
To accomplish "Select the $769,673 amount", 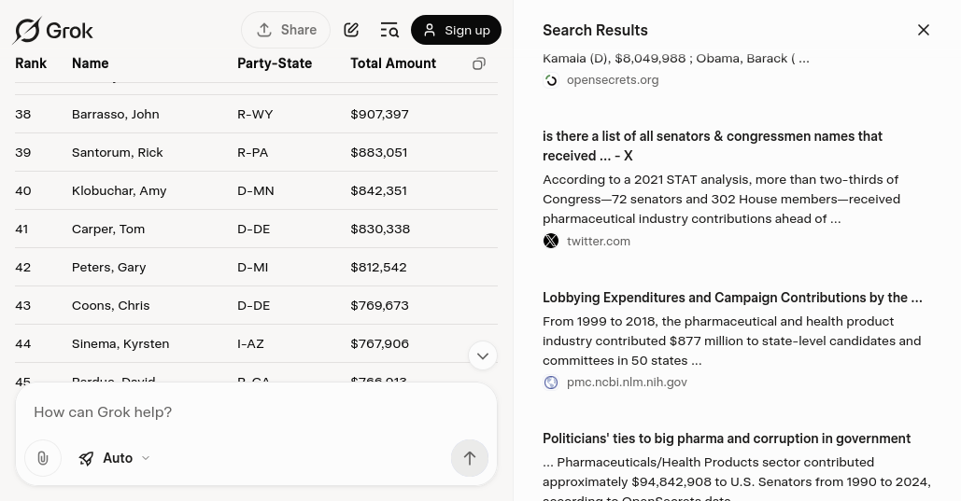I will click(379, 306).
